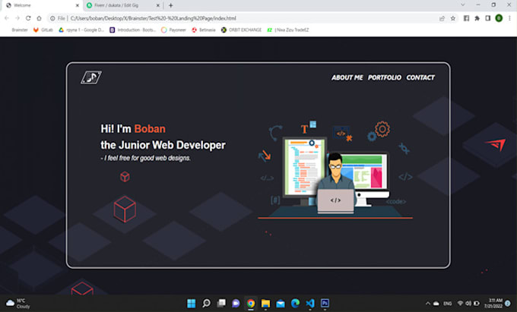517x312 pixels.
Task: Open the GitLab bookmark
Action: 43,30
